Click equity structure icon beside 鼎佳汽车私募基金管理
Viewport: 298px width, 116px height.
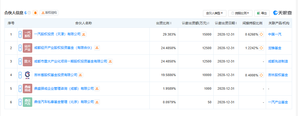pos(97,102)
